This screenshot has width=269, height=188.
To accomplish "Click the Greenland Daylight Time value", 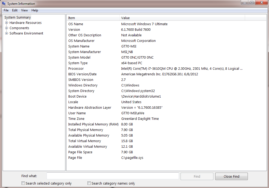I will pos(140,119).
